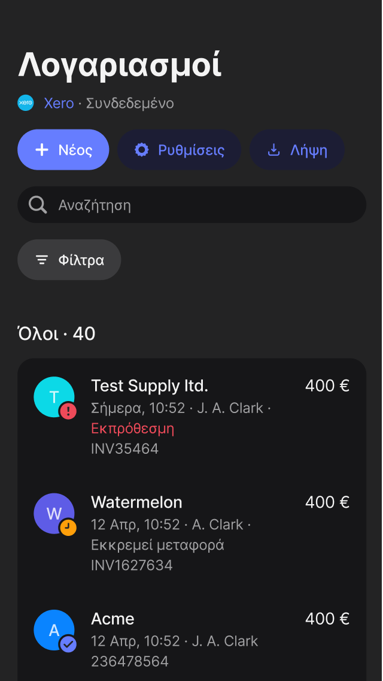This screenshot has width=383, height=681.
Task: Focus the Αναζήτηση search field
Action: point(191,204)
